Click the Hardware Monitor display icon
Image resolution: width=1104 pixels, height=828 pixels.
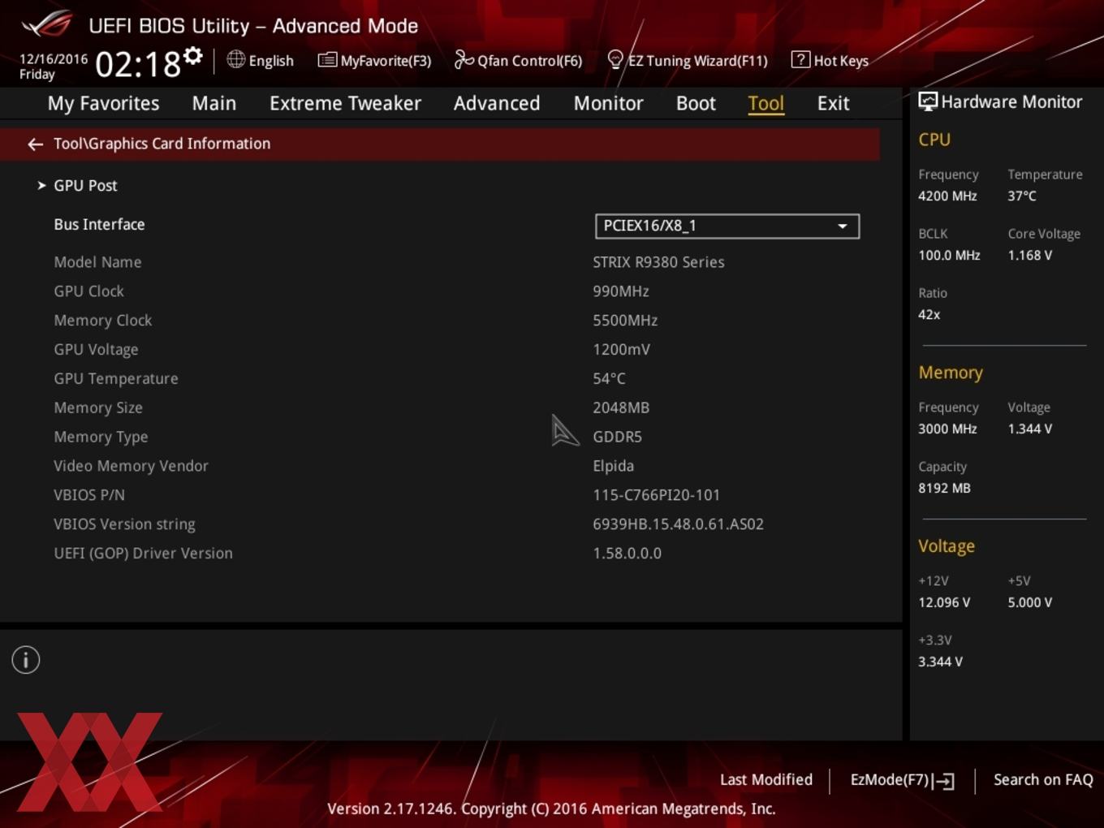click(x=928, y=101)
